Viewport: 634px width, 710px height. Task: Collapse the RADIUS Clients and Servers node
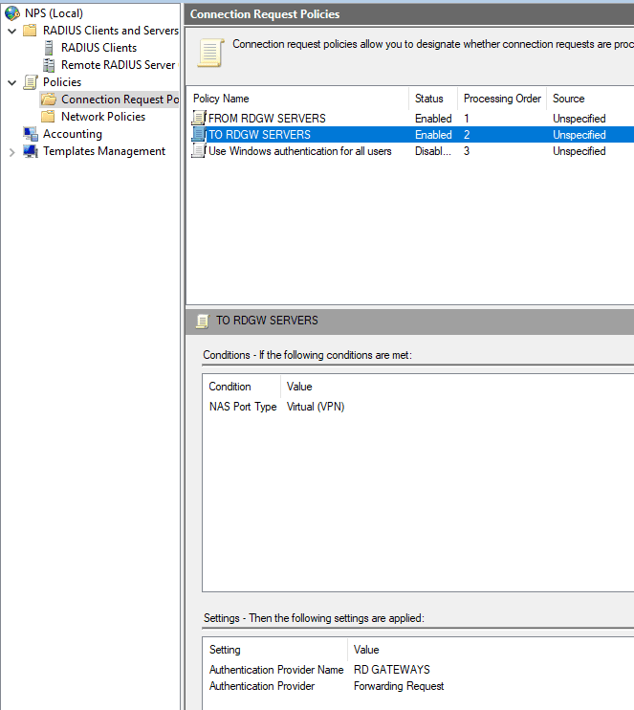pos(11,31)
